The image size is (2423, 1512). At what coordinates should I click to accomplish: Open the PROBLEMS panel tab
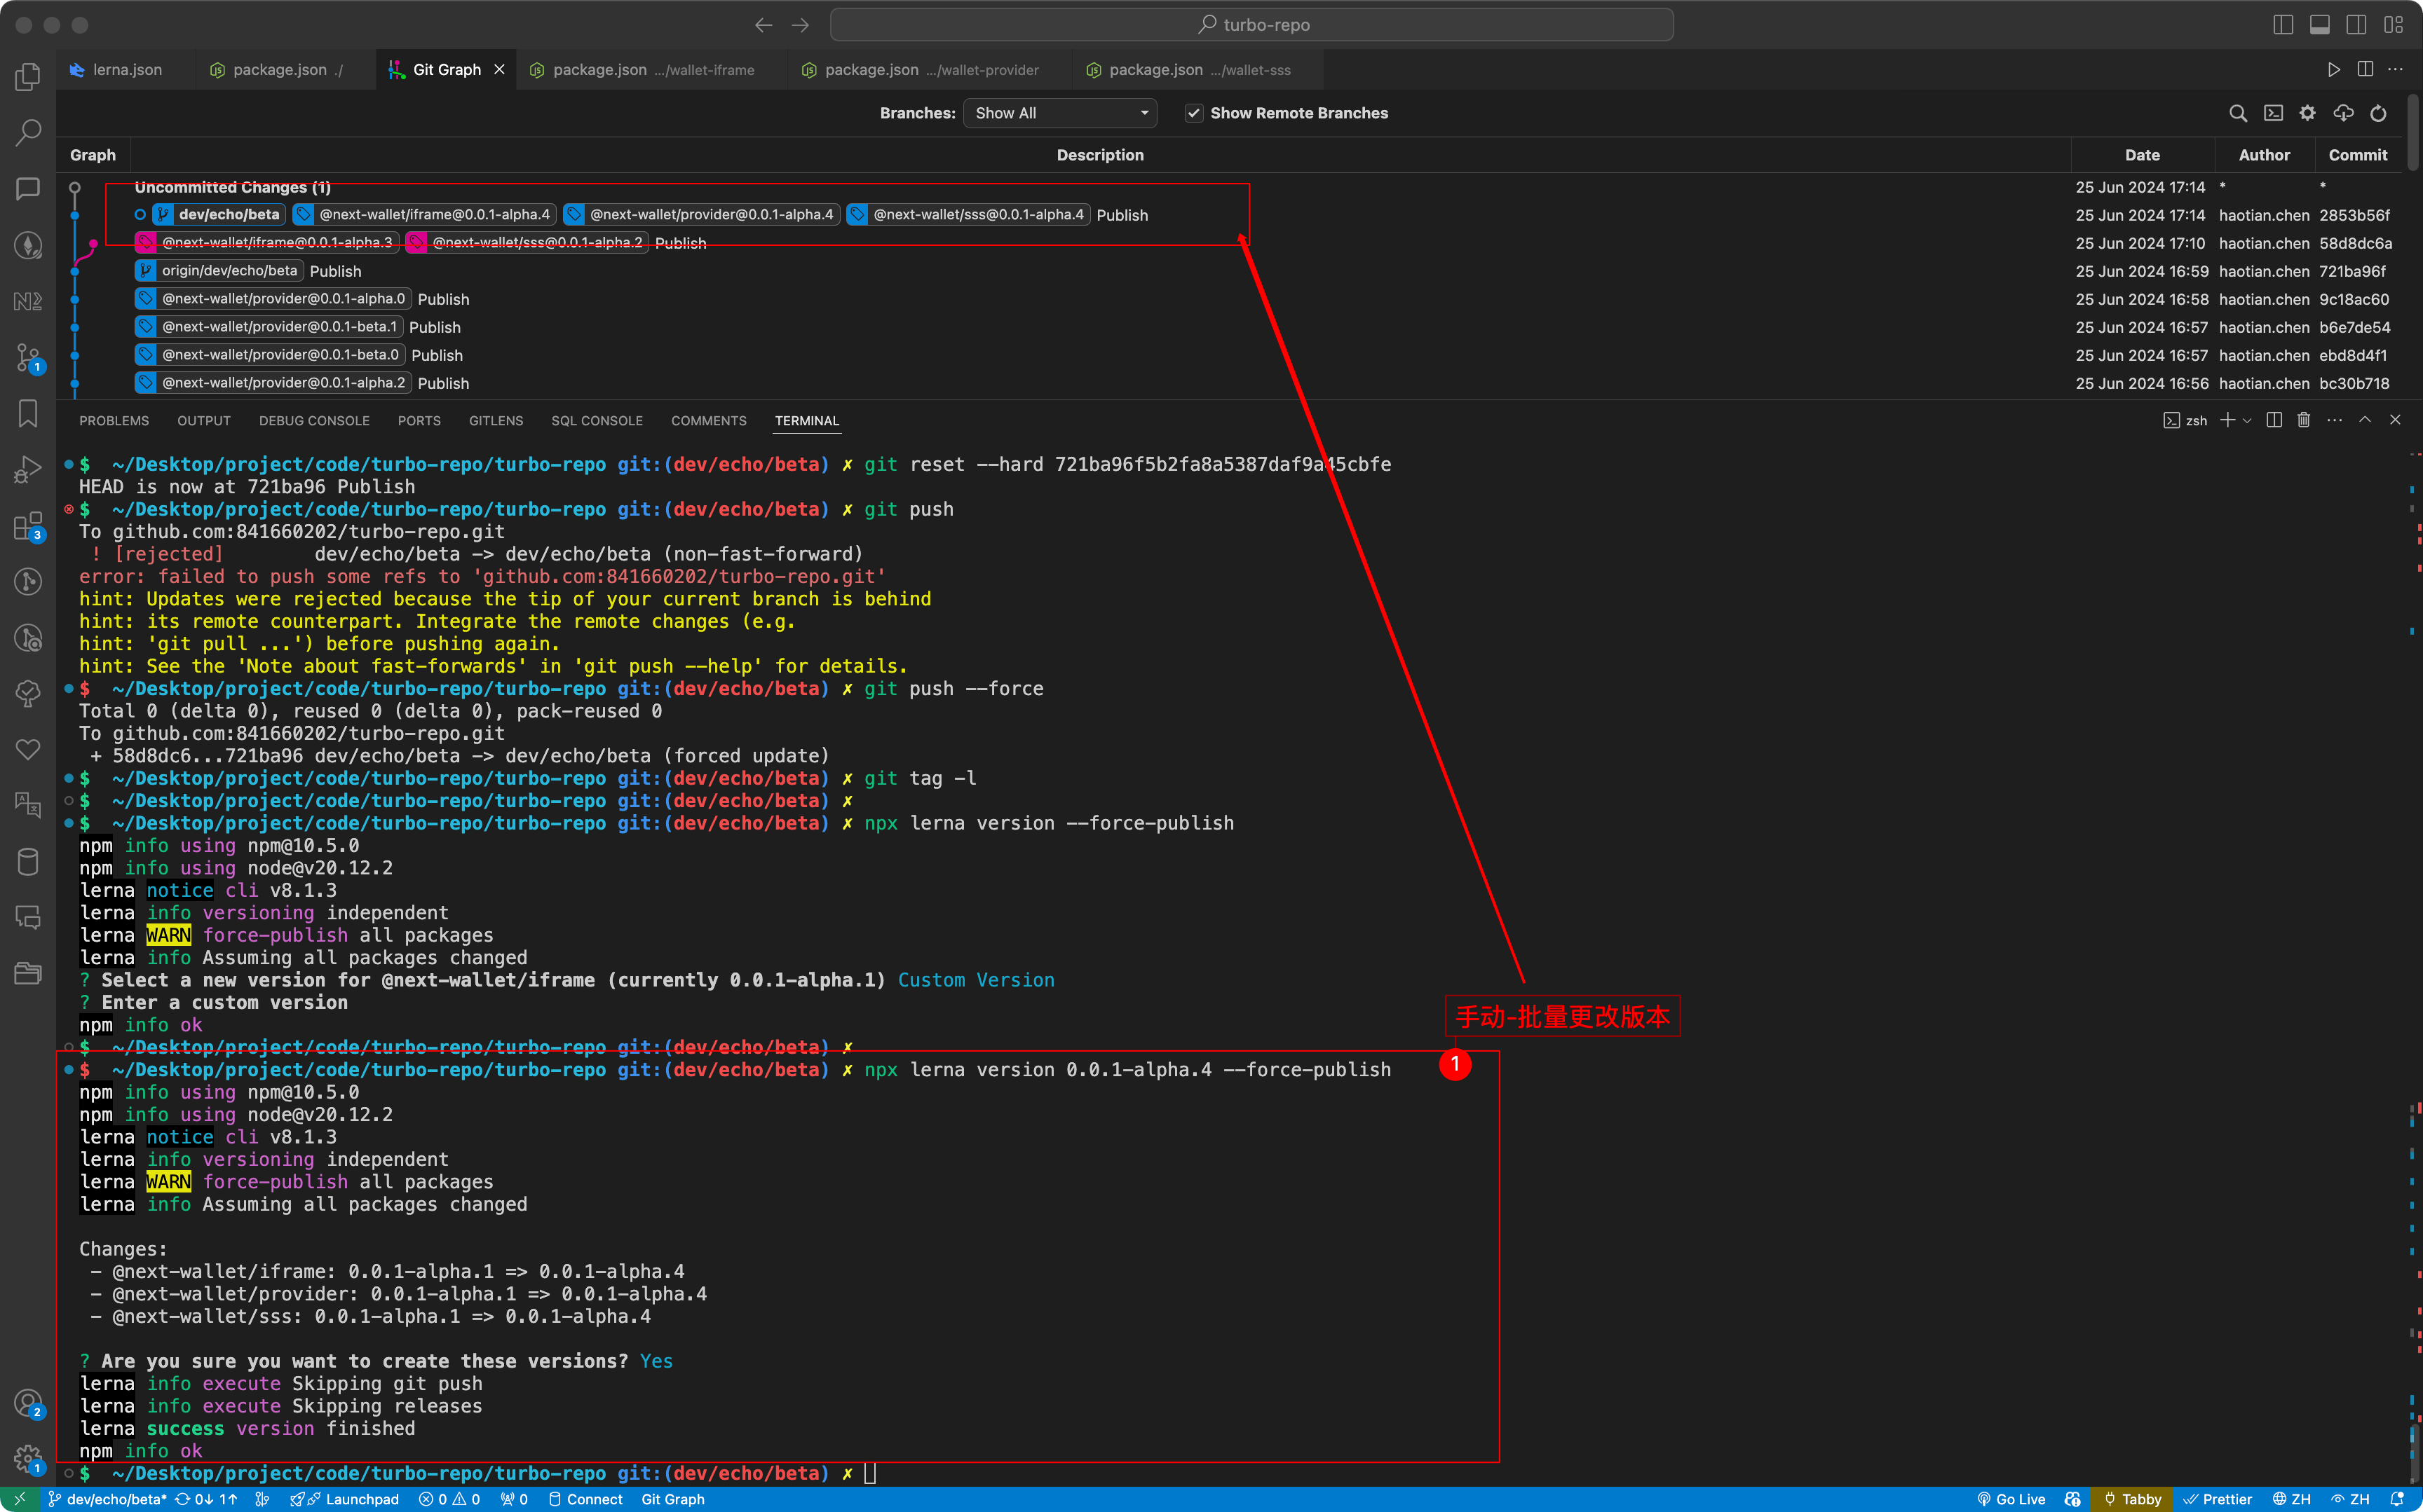[114, 421]
